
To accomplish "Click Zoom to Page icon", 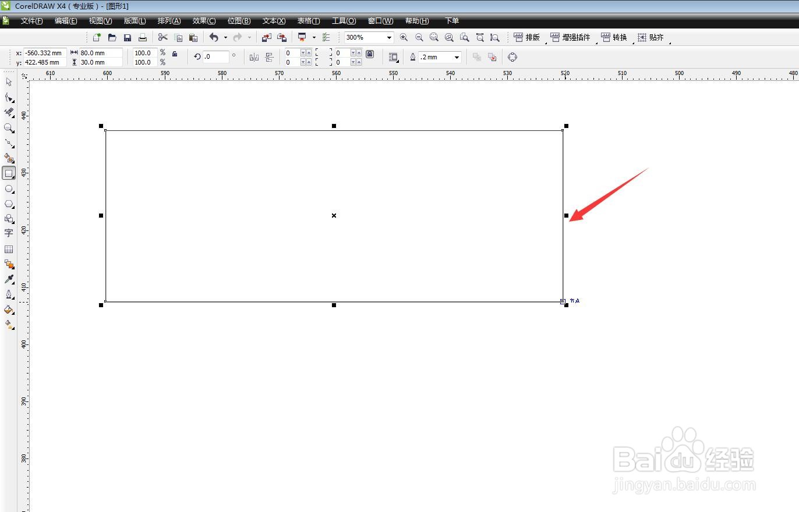I will pyautogui.click(x=464, y=37).
